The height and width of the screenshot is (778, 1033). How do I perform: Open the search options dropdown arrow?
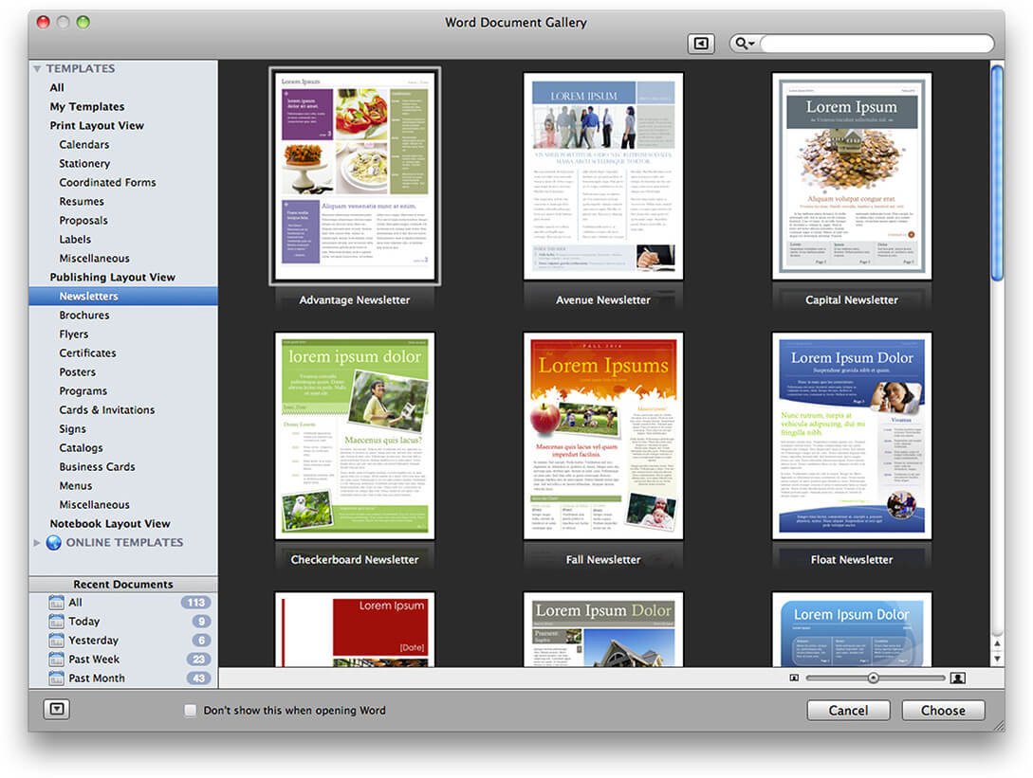pos(752,44)
